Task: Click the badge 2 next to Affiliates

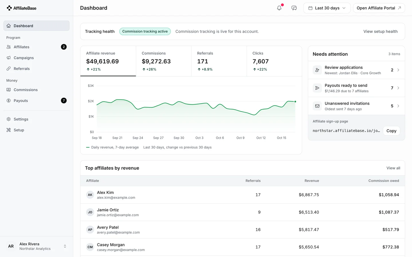Action: (x=64, y=47)
